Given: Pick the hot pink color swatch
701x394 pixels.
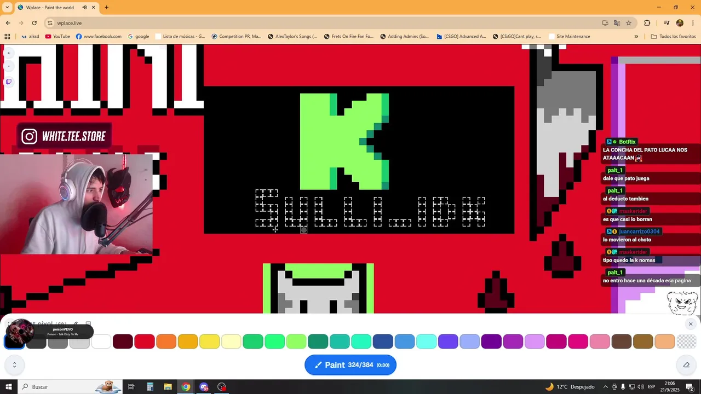Looking at the screenshot, I should pos(578,341).
